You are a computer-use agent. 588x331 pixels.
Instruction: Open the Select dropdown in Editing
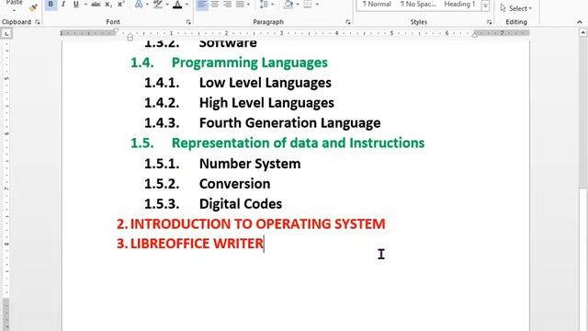click(516, 8)
